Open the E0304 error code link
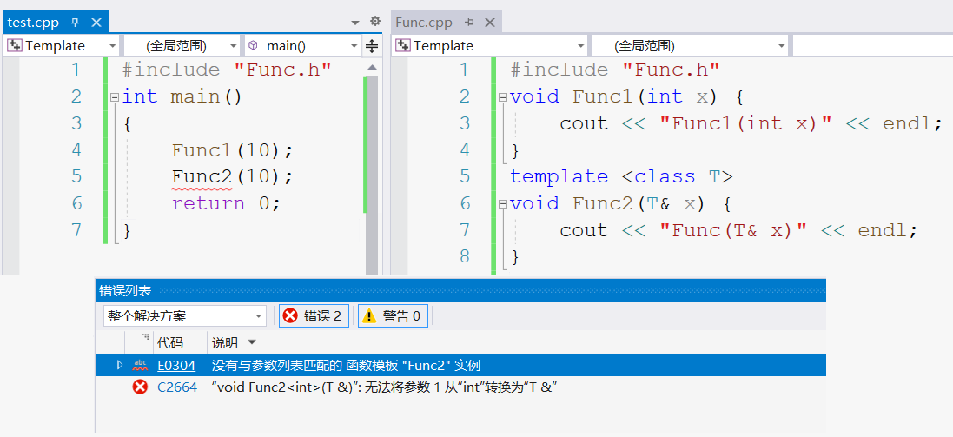 pyautogui.click(x=175, y=366)
